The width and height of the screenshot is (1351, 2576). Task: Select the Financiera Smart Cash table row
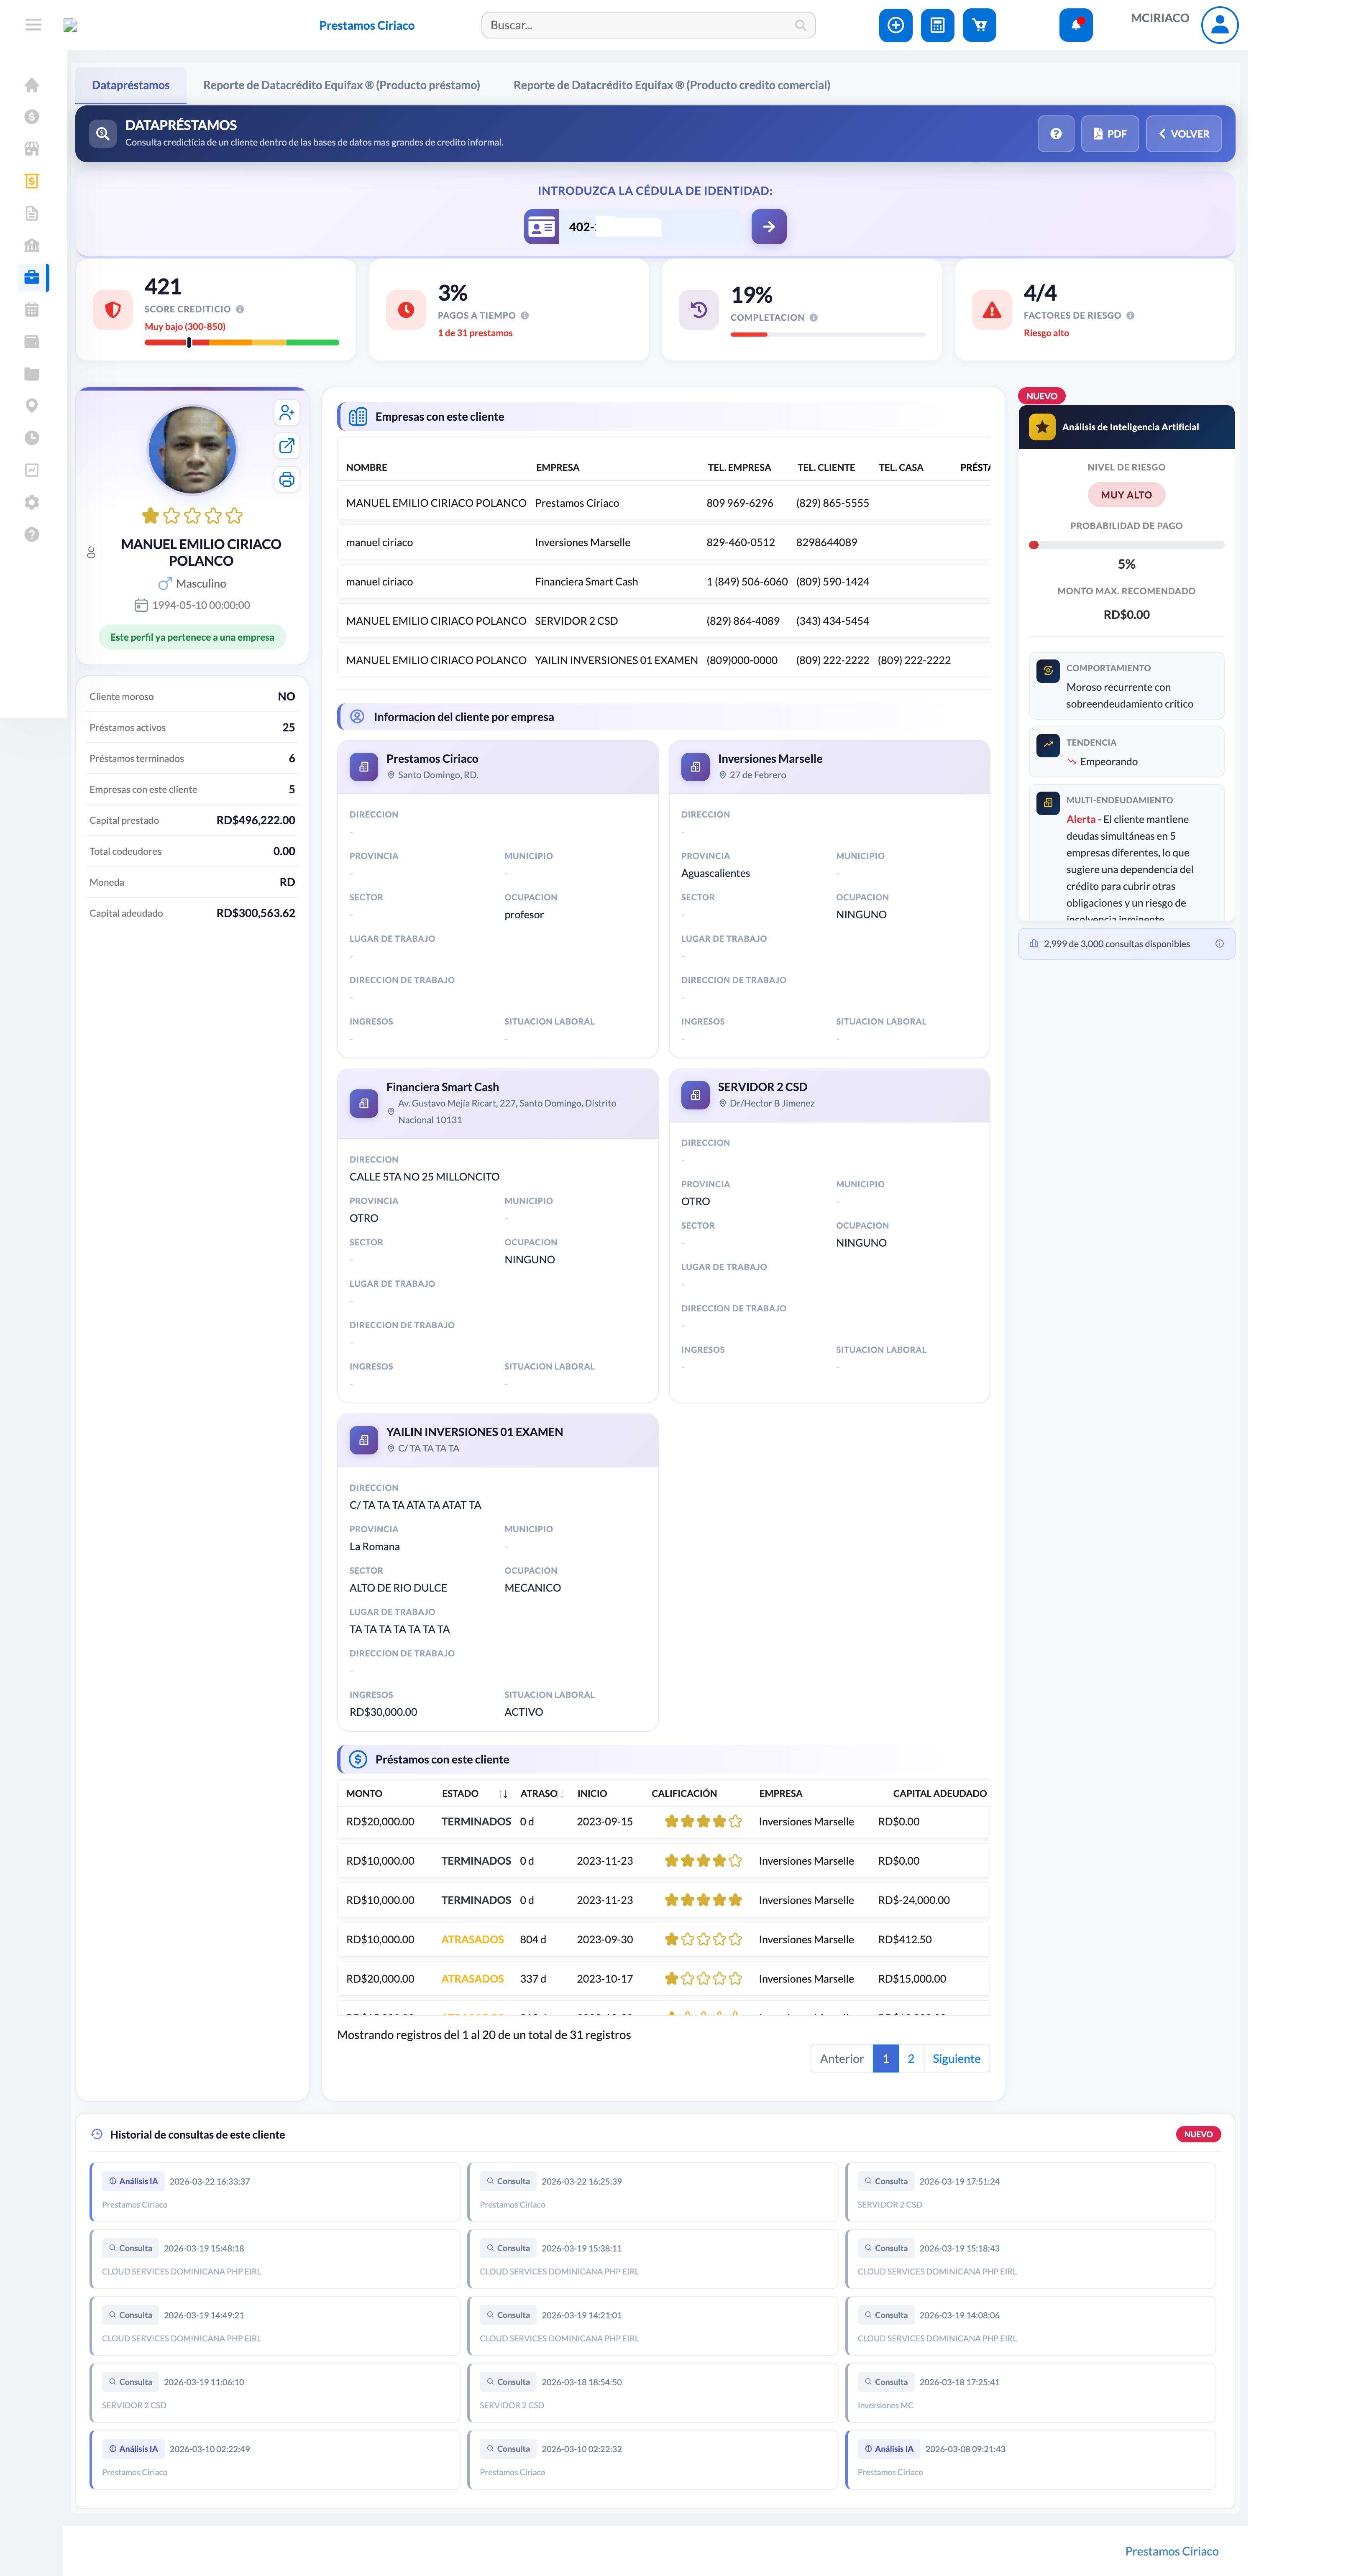tap(664, 582)
